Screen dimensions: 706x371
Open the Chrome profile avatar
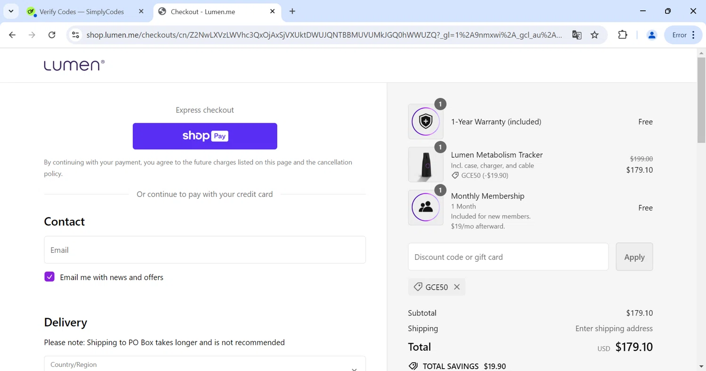click(x=651, y=35)
